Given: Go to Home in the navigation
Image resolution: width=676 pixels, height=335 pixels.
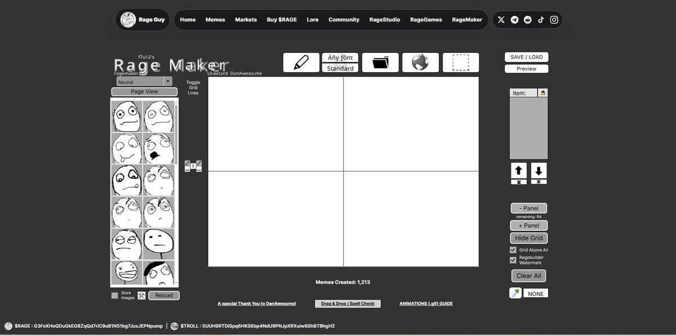Looking at the screenshot, I should point(188,20).
